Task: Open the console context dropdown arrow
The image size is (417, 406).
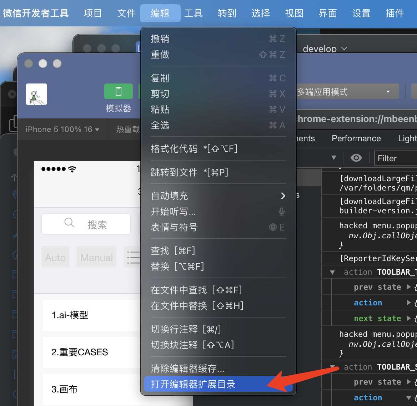Action: click(x=334, y=158)
